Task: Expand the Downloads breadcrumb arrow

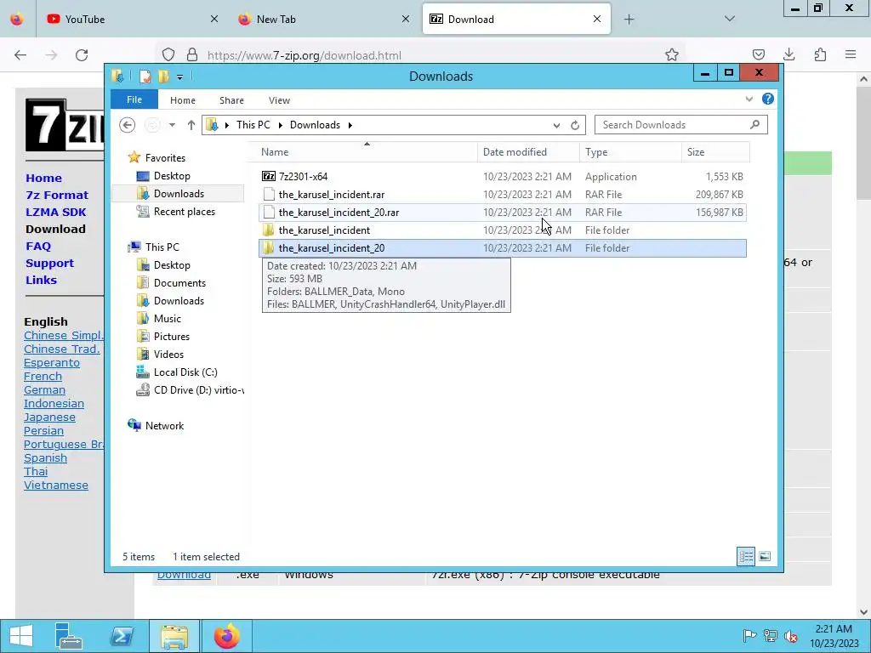Action: pos(350,125)
